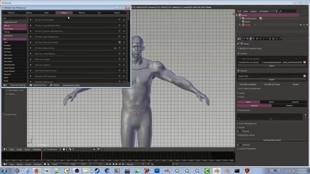Open the outliner All Scenes dropdown
Image resolution: width=310 pixels, height=174 pixels.
point(268,12)
